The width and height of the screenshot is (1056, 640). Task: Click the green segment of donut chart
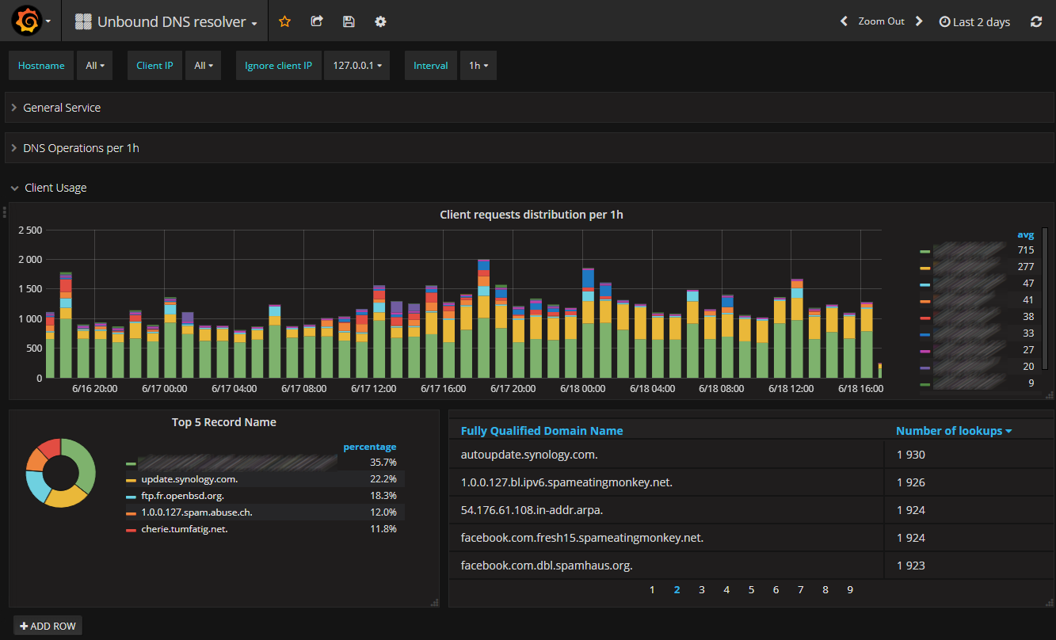[84, 463]
